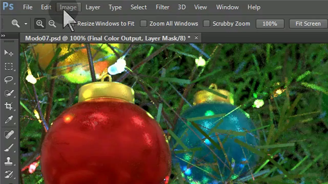
Task: Enable the Scrubby Zoom checkbox
Action: (207, 24)
